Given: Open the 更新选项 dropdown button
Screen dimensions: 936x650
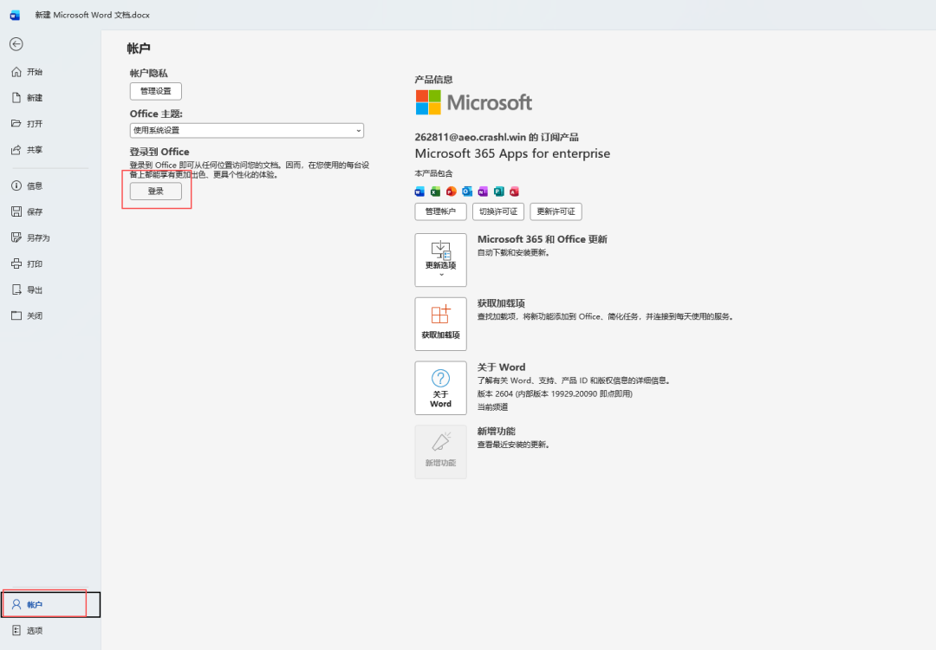Looking at the screenshot, I should (x=440, y=260).
